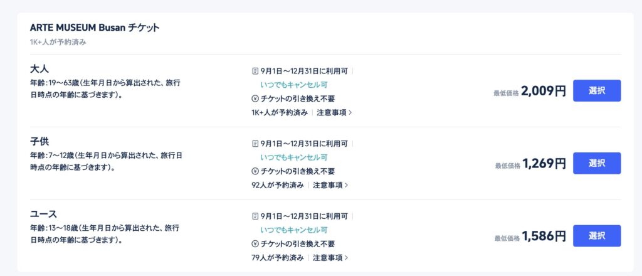Click いつでもキャンセル可 in the 大人 row
This screenshot has width=642, height=276.
coord(294,85)
